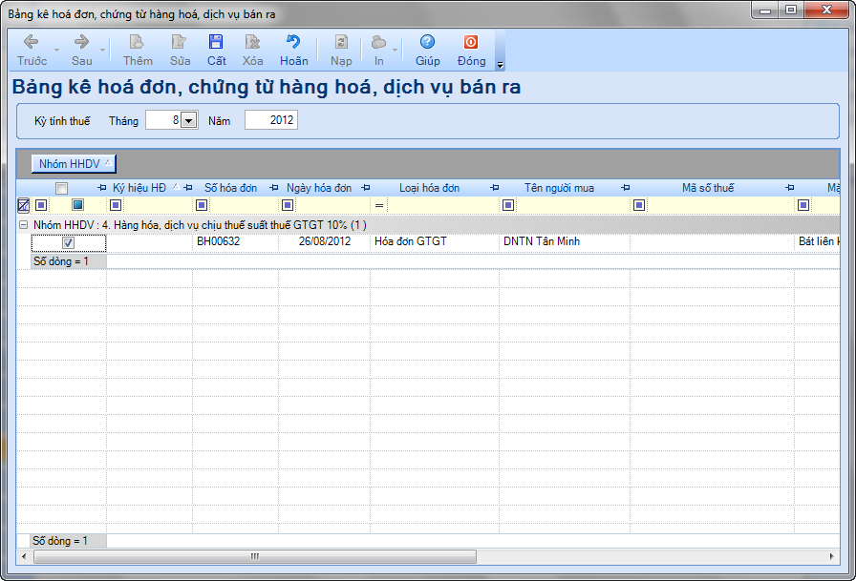Sort by the Tên người mua column header
Viewport: 856px width, 581px height.
[x=559, y=188]
